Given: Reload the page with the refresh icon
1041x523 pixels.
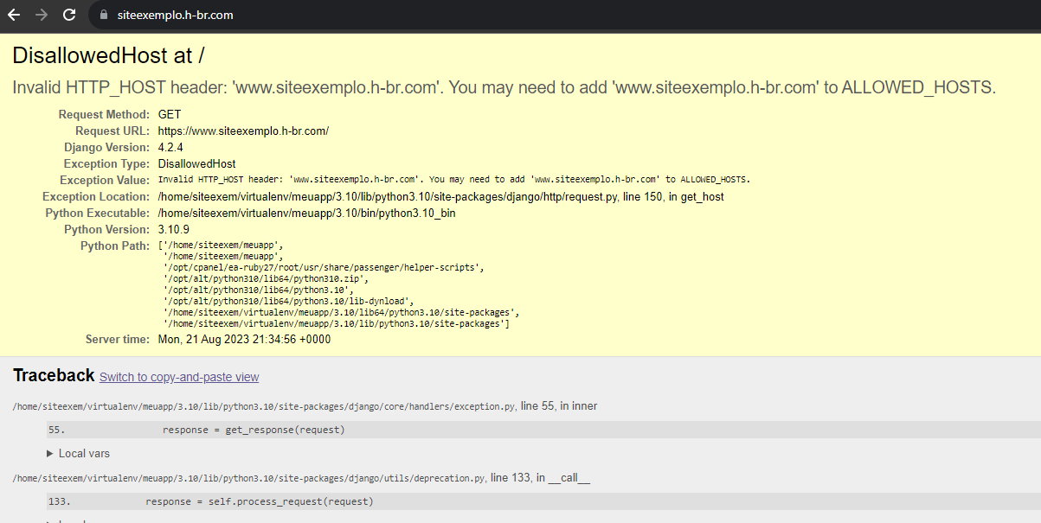Looking at the screenshot, I should click(x=69, y=15).
